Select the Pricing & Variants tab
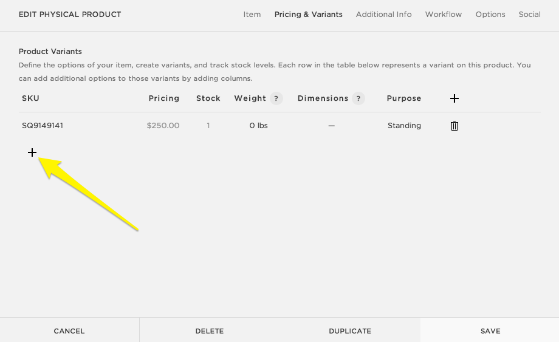Image resolution: width=559 pixels, height=342 pixels. point(308,15)
